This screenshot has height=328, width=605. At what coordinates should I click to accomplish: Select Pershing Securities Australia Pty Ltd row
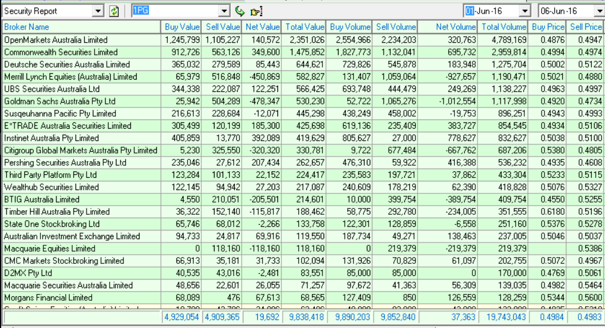pyautogui.click(x=302, y=163)
